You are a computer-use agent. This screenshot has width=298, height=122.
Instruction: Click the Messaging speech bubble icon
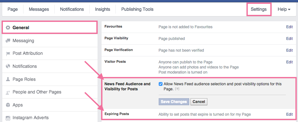8,41
